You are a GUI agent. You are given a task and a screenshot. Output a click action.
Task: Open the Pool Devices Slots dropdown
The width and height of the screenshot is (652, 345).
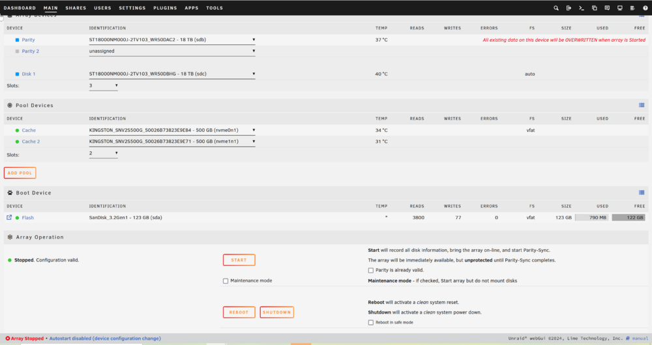pyautogui.click(x=103, y=153)
